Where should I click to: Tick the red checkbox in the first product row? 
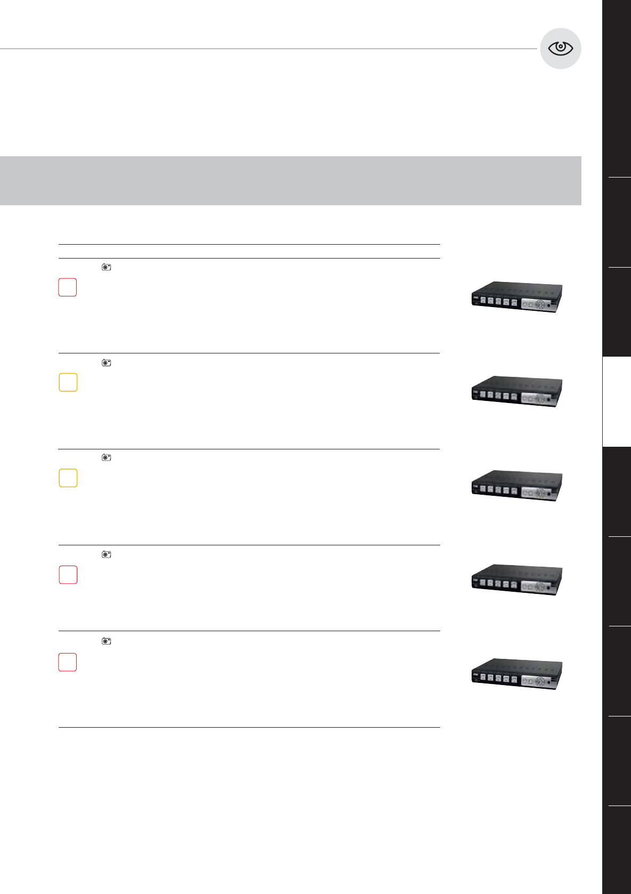coord(68,287)
